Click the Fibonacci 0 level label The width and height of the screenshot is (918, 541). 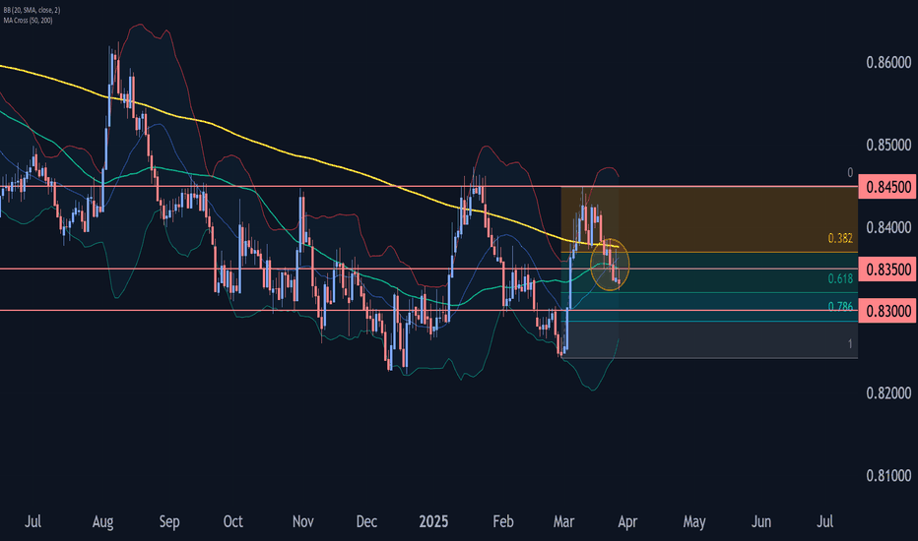(x=850, y=172)
